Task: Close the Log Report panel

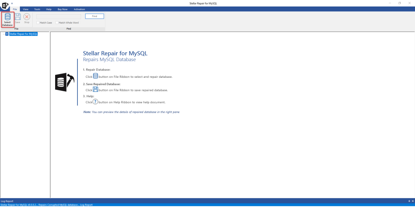Action: [412, 201]
